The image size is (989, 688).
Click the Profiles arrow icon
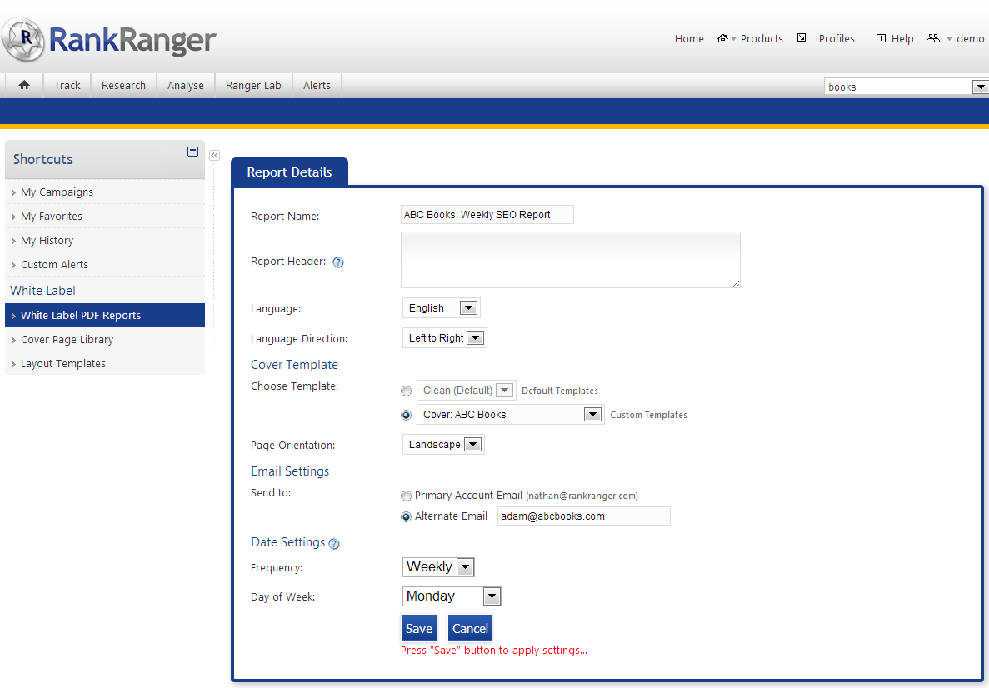click(802, 37)
